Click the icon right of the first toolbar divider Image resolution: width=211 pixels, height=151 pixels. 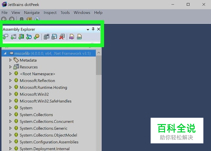coord(46,37)
